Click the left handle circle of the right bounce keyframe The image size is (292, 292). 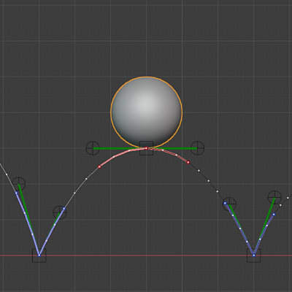(229, 204)
